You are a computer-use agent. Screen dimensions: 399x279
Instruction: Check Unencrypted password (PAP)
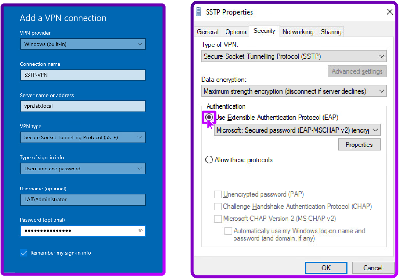(218, 194)
